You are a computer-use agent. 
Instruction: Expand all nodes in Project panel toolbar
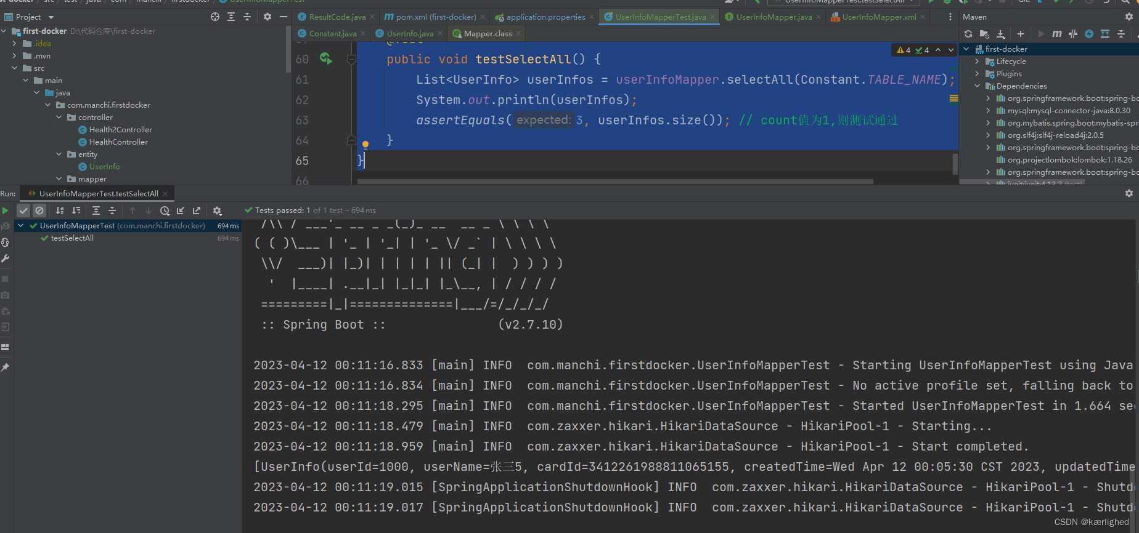point(231,17)
